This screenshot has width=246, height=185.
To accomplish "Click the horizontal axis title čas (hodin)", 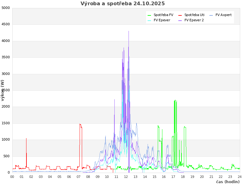I will (228, 182).
